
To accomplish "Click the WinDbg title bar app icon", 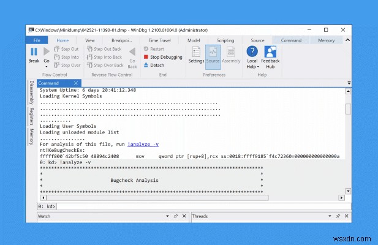I will (x=31, y=30).
